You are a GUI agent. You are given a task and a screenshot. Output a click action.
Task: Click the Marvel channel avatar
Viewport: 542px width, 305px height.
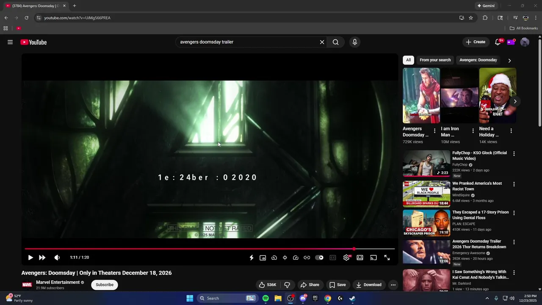[x=27, y=285]
